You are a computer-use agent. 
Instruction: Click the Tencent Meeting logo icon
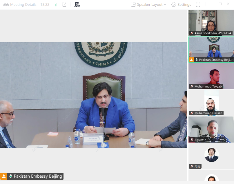[6, 5]
